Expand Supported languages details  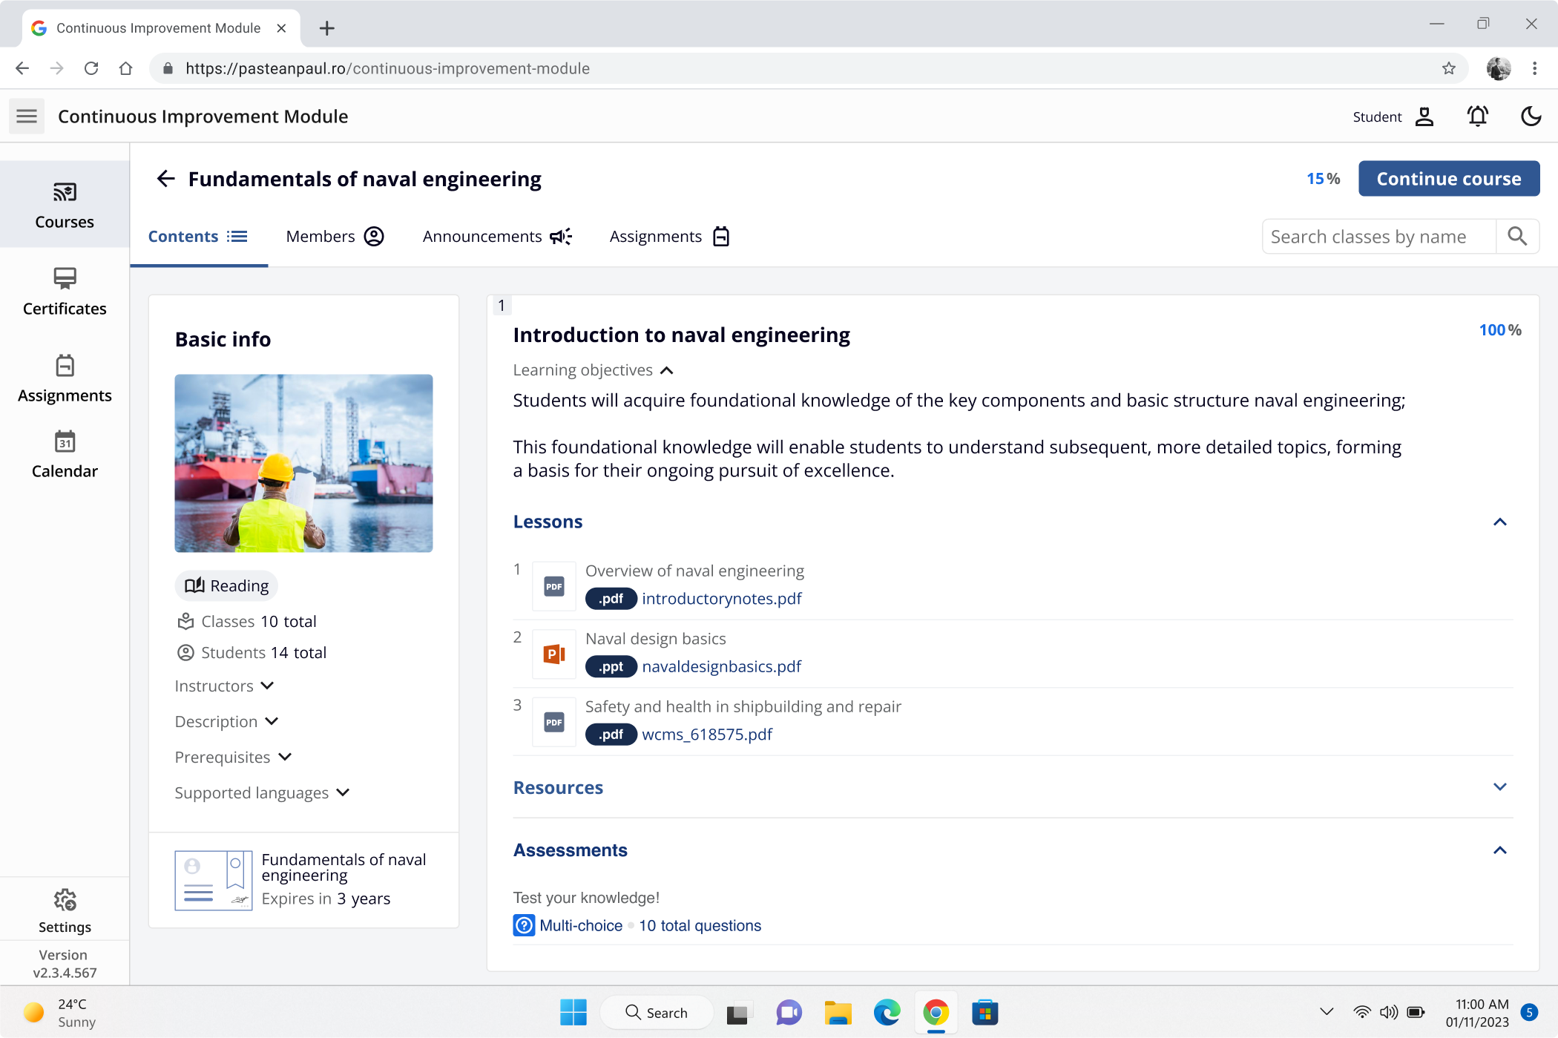coord(342,792)
